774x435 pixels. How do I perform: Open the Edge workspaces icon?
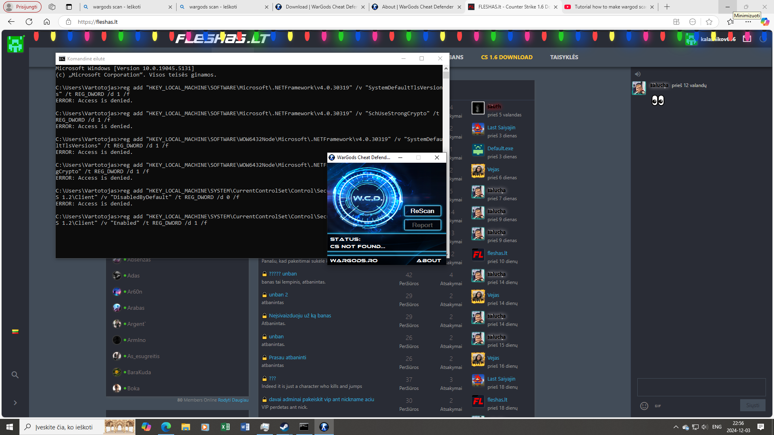(x=52, y=7)
